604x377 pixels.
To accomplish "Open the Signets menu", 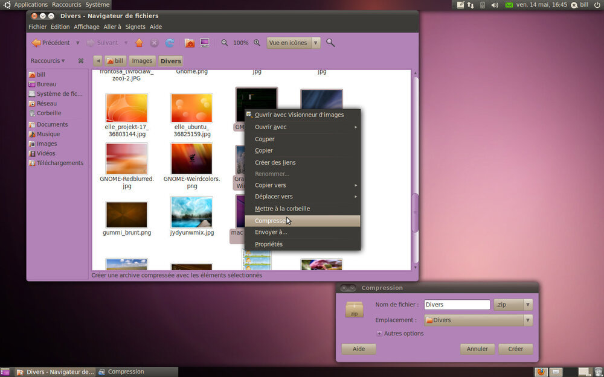I will point(135,27).
